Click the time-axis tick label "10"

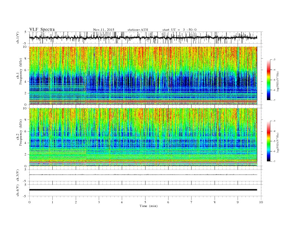261,202
